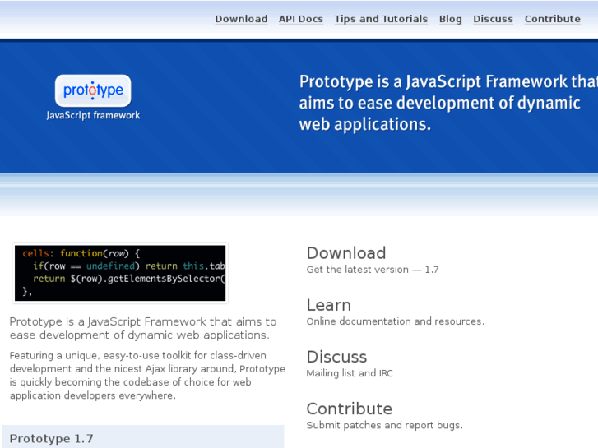Click the 'JavaScript framework' logo caption
The image size is (598, 448).
93,116
